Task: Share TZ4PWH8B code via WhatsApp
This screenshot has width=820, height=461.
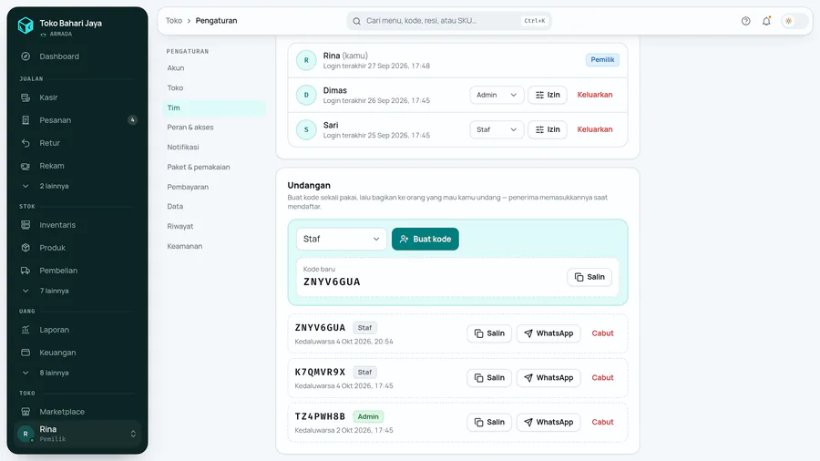Action: click(548, 423)
